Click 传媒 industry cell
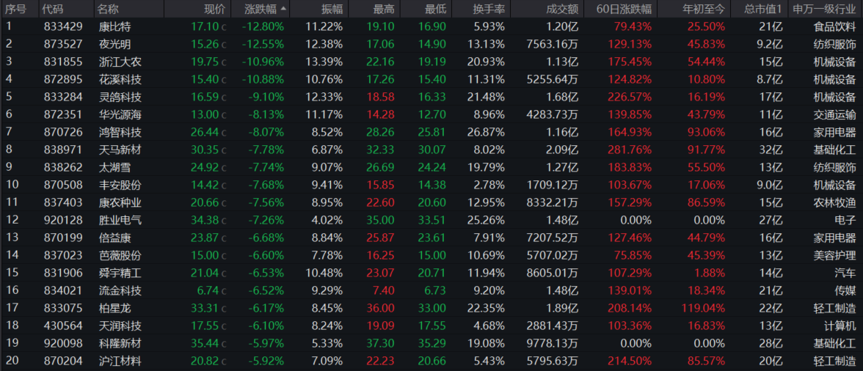This screenshot has width=863, height=371. (x=846, y=290)
